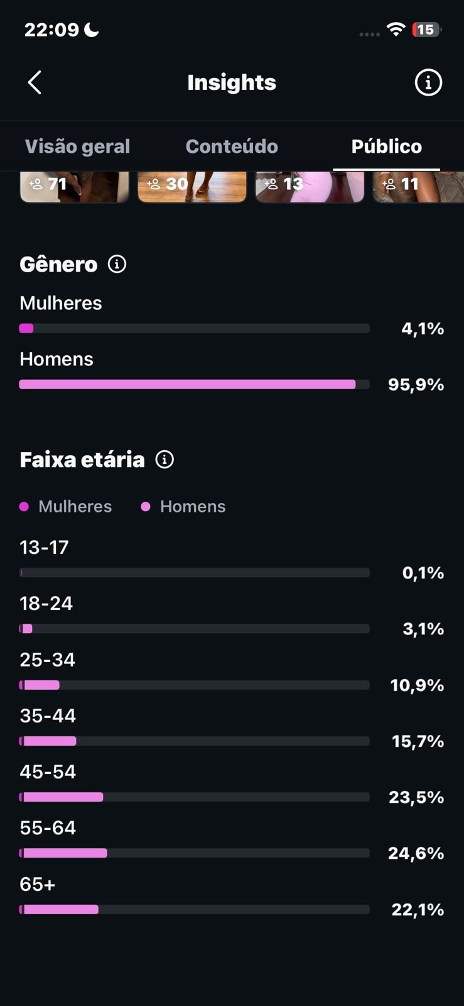Open the post thumbnail with 30 followers

[x=192, y=187]
